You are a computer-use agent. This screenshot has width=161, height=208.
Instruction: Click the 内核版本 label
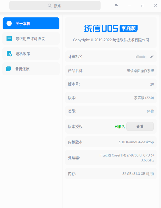point(76,142)
